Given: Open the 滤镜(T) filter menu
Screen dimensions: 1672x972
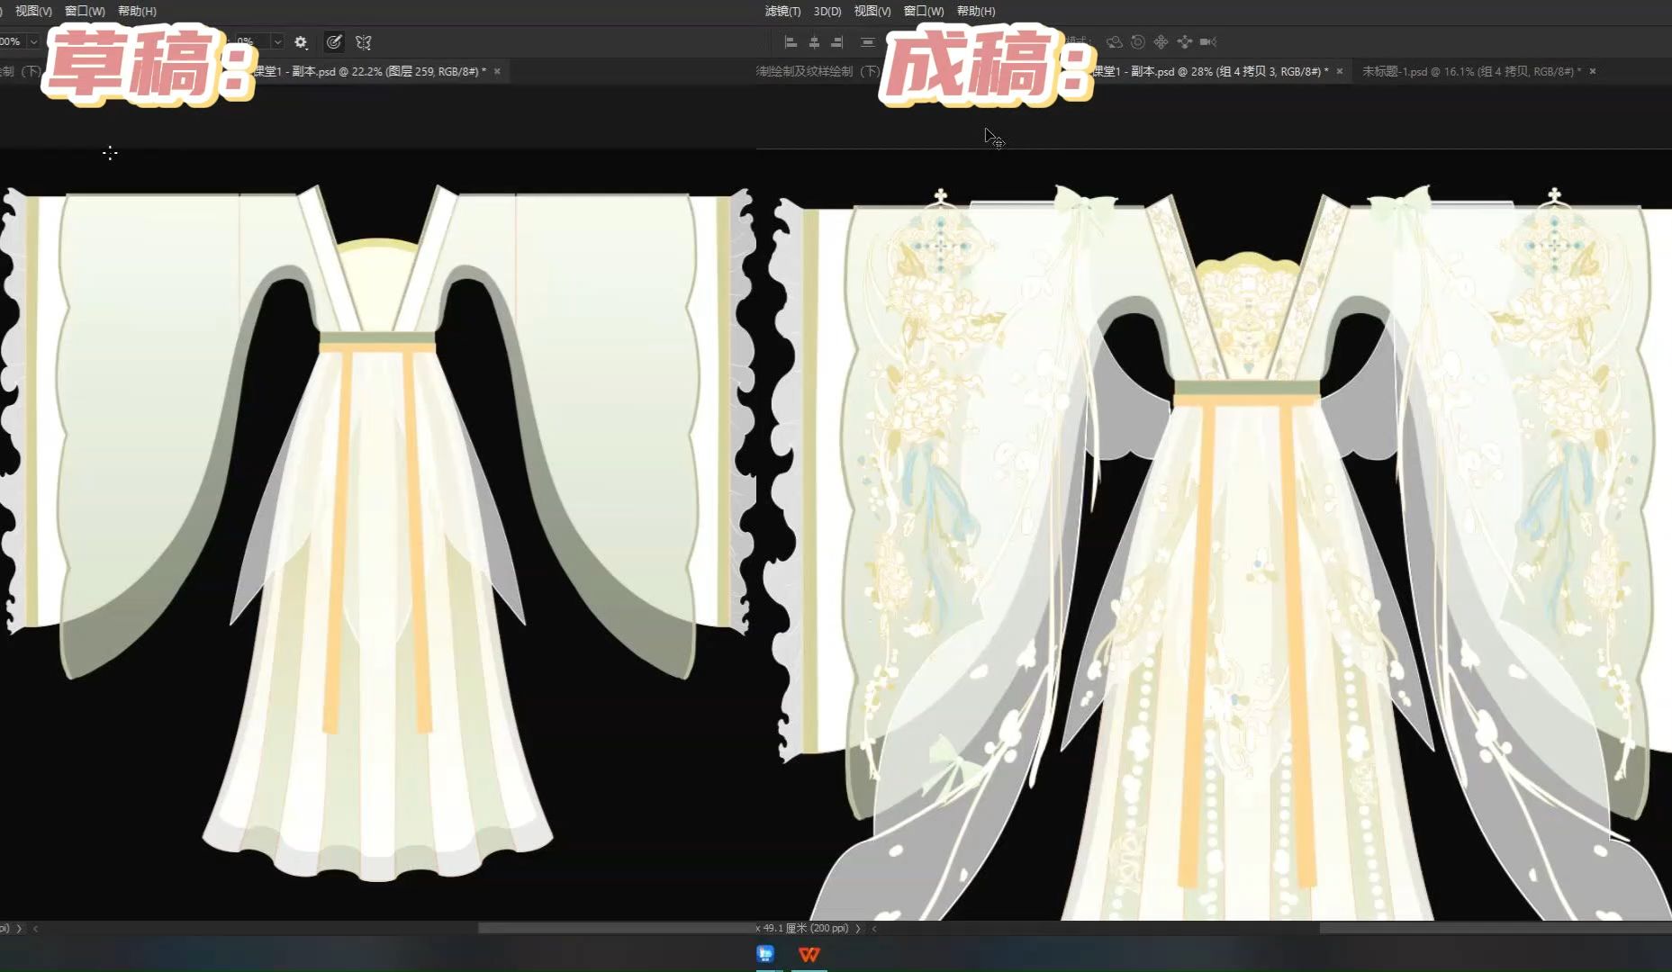Looking at the screenshot, I should pos(782,11).
